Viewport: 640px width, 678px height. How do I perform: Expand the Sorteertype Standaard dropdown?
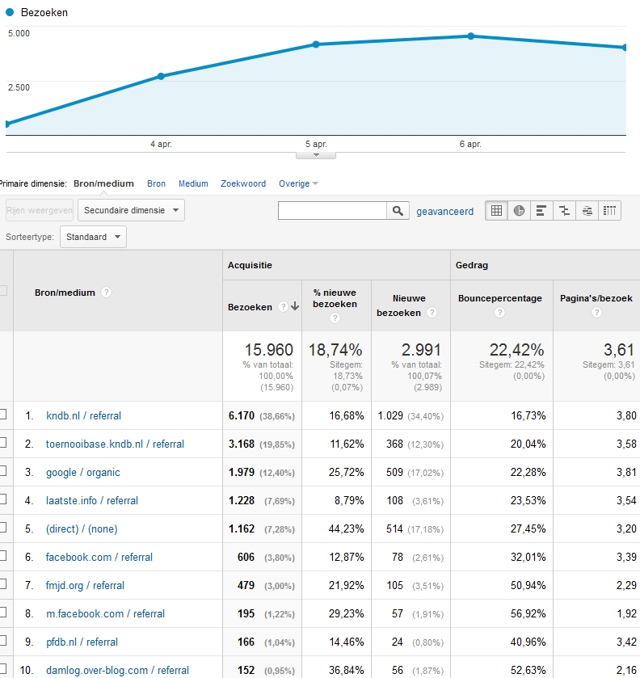[93, 237]
